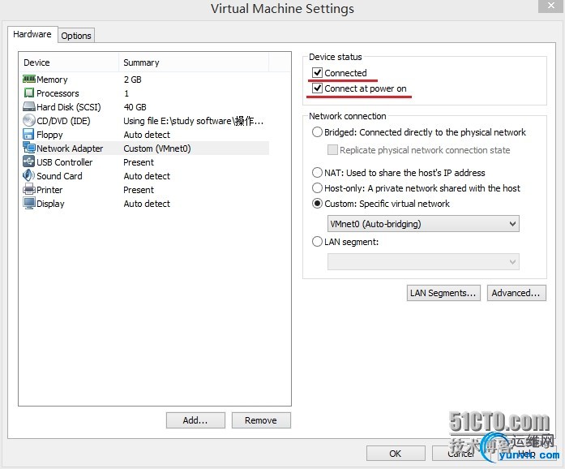Click the Summary column header

(x=194, y=62)
